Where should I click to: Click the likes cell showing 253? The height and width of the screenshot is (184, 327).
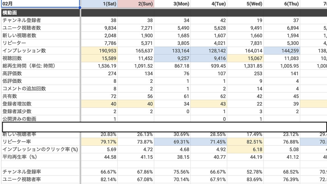click(x=246, y=74)
